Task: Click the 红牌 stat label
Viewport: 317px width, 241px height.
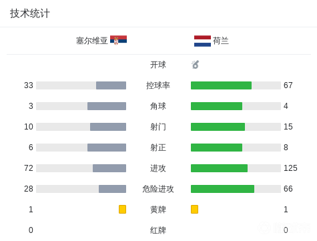Action: 158,230
